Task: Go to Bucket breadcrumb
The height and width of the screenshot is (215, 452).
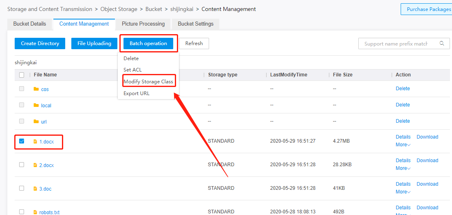Action: pos(154,9)
